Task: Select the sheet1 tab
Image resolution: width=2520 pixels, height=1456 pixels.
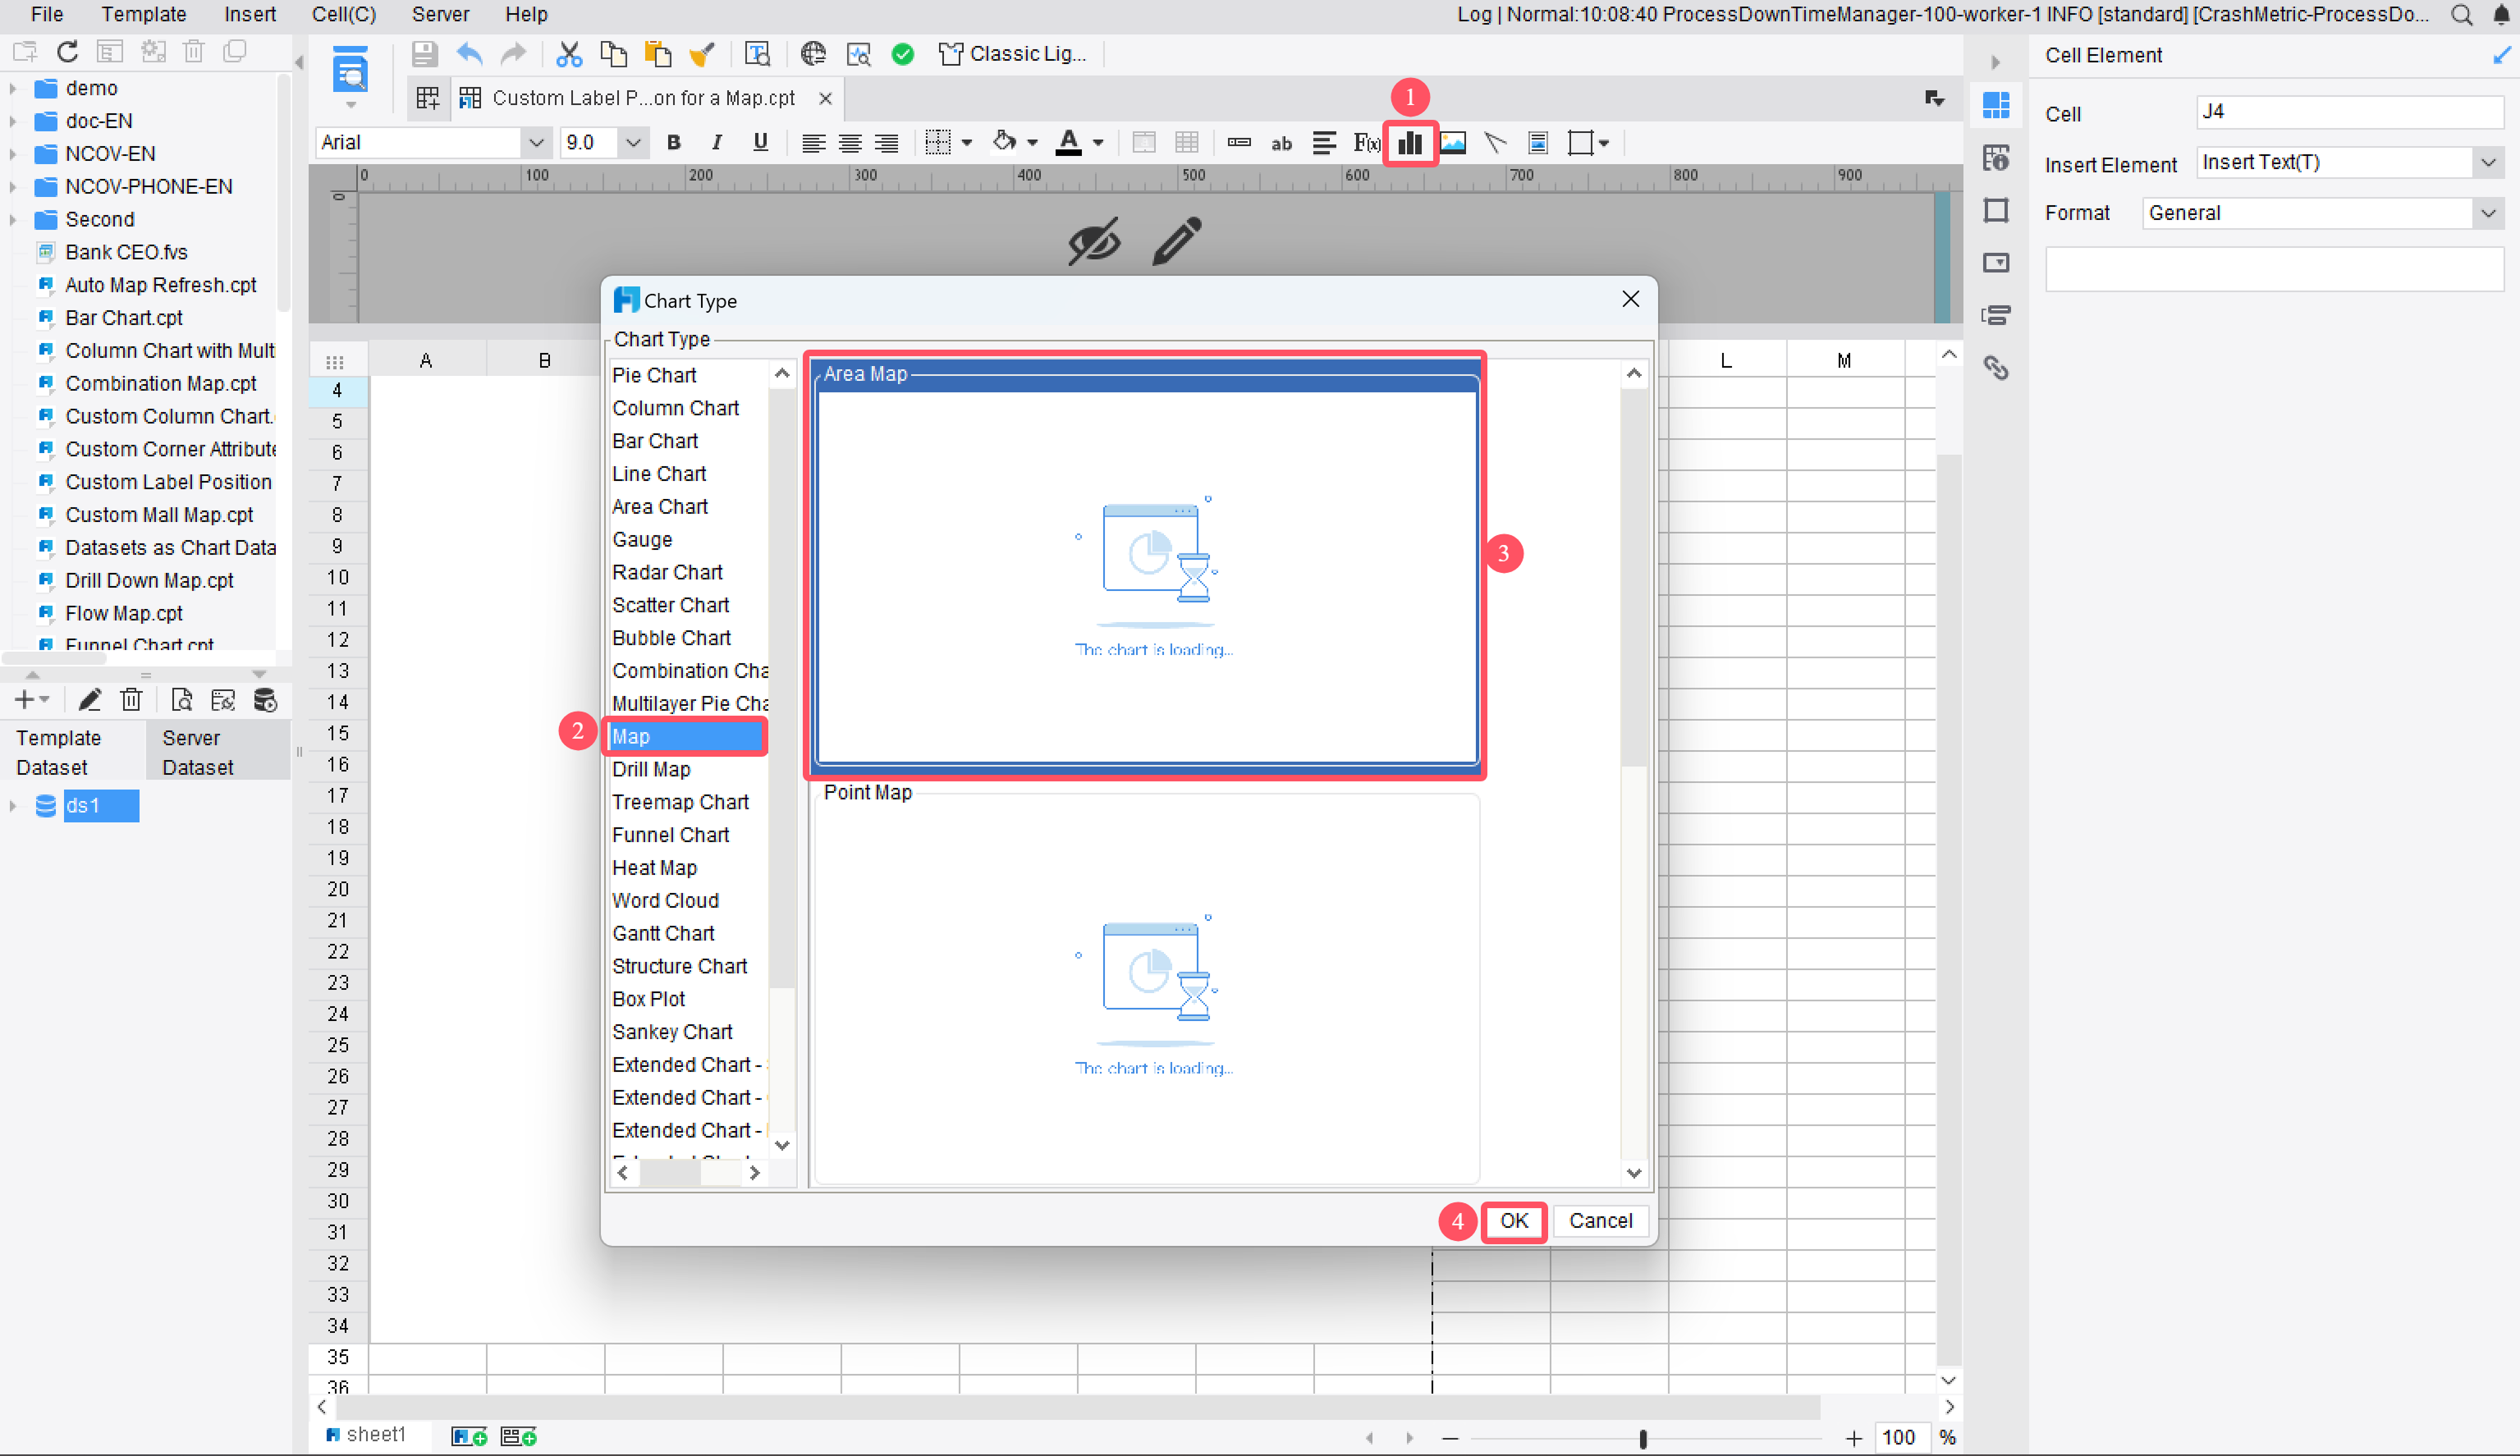Action: [x=367, y=1435]
